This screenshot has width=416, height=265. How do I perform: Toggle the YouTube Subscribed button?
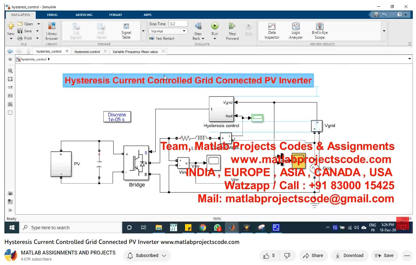coord(147,255)
